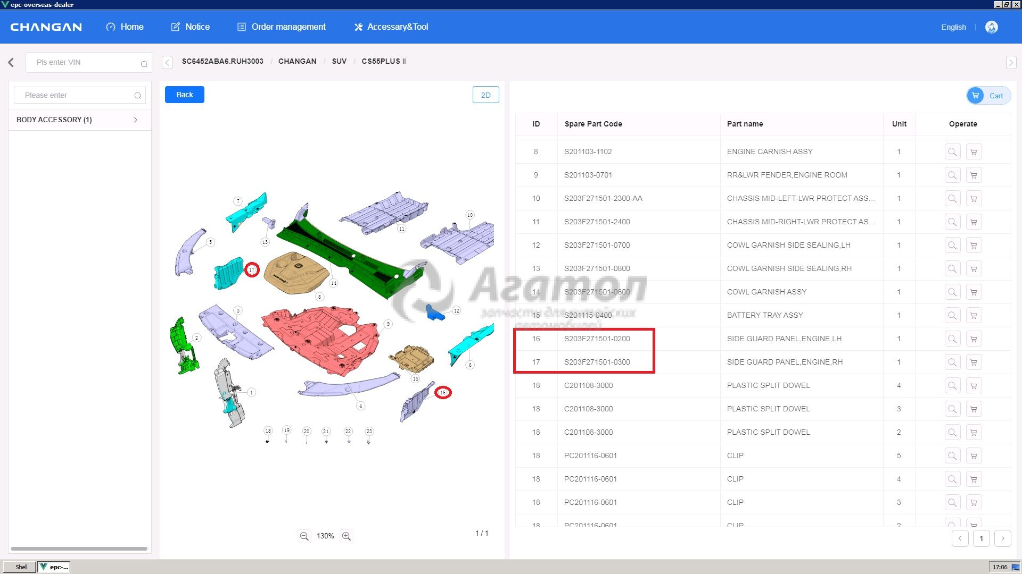This screenshot has height=574, width=1022.
Task: Open the Cart button
Action: tap(988, 96)
